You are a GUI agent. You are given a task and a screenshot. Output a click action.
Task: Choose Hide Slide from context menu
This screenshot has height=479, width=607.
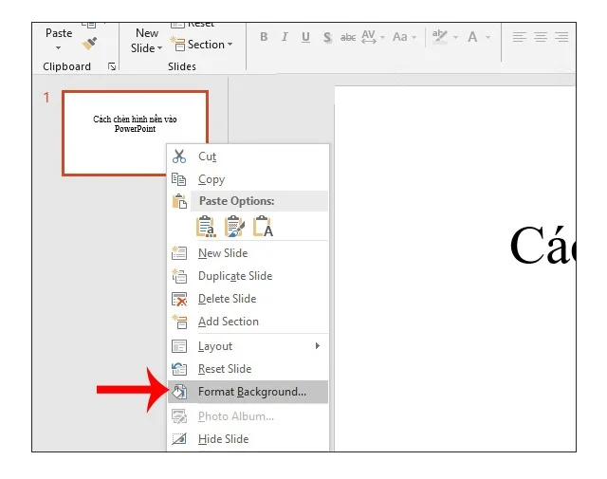tap(248, 439)
